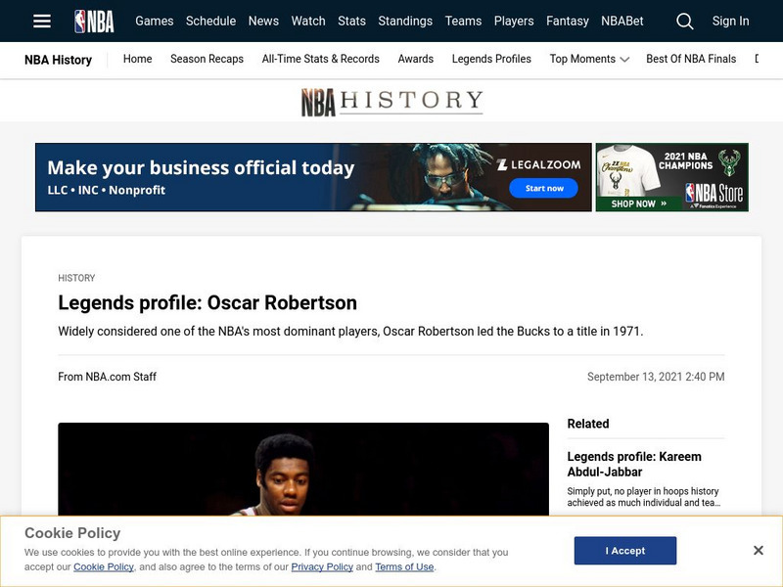
Task: Go to the Schedule page
Action: click(x=210, y=21)
